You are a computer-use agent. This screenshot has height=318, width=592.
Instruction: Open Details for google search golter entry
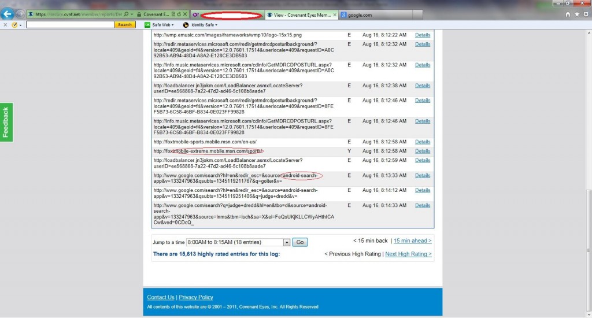point(423,176)
